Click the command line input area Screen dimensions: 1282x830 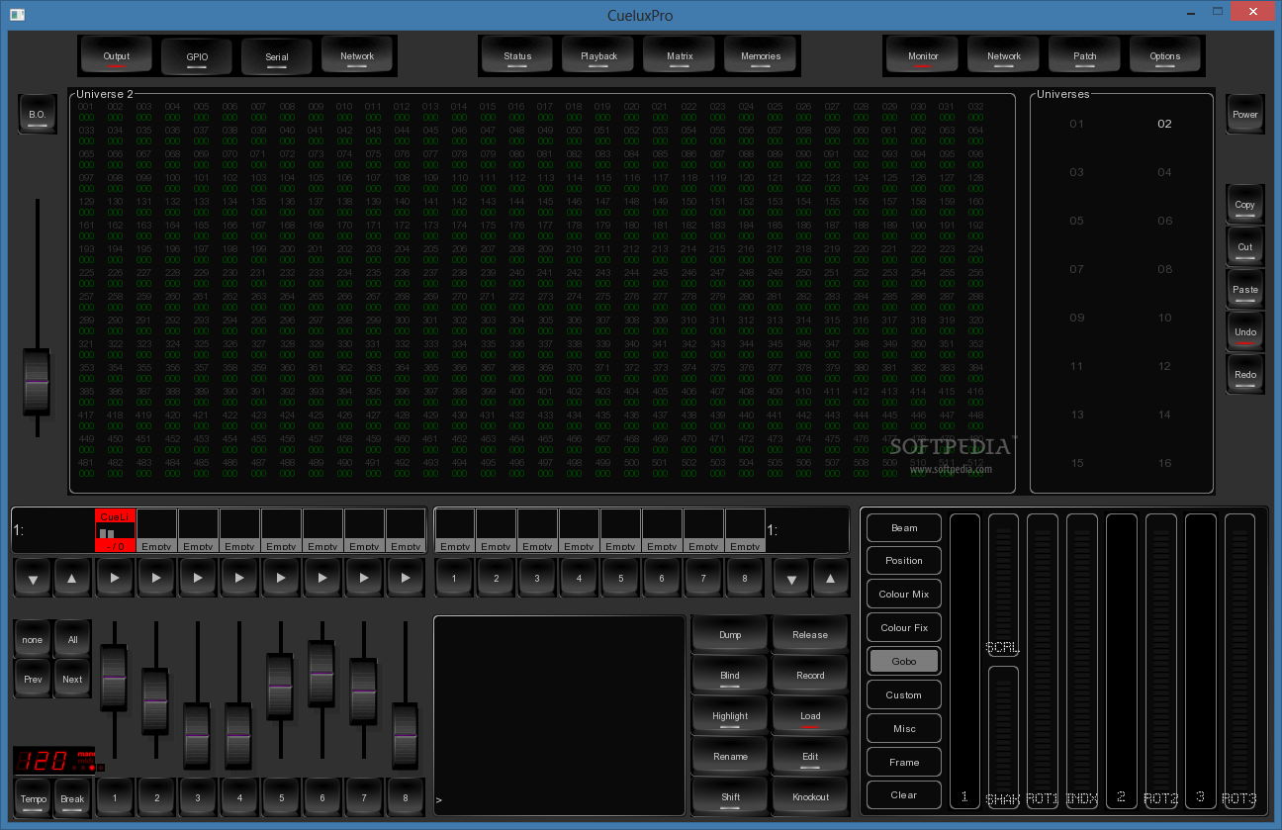click(560, 715)
